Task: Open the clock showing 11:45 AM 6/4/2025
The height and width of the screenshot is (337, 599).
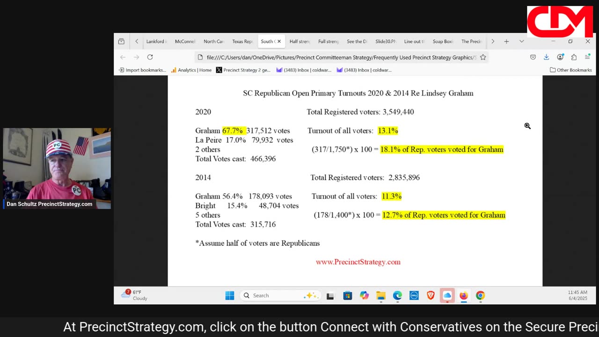Action: [x=577, y=295]
